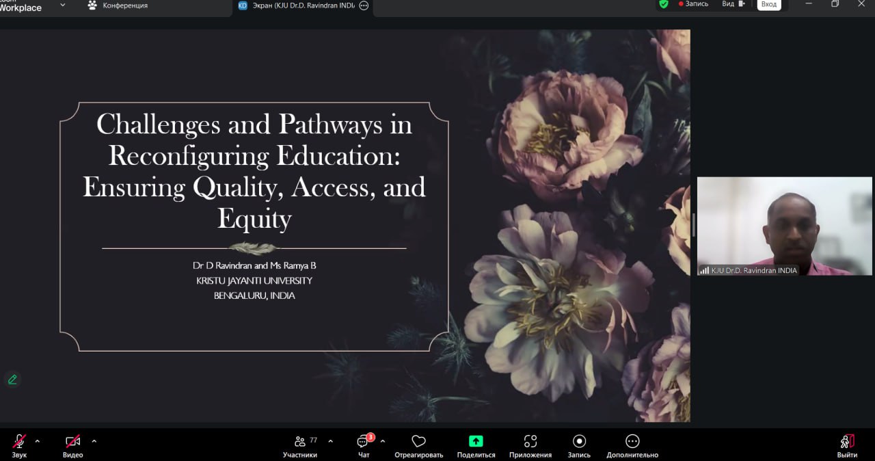Screen dimensions: 875x461
Task: Expand video options arrow beside Видео
Action: (x=94, y=441)
